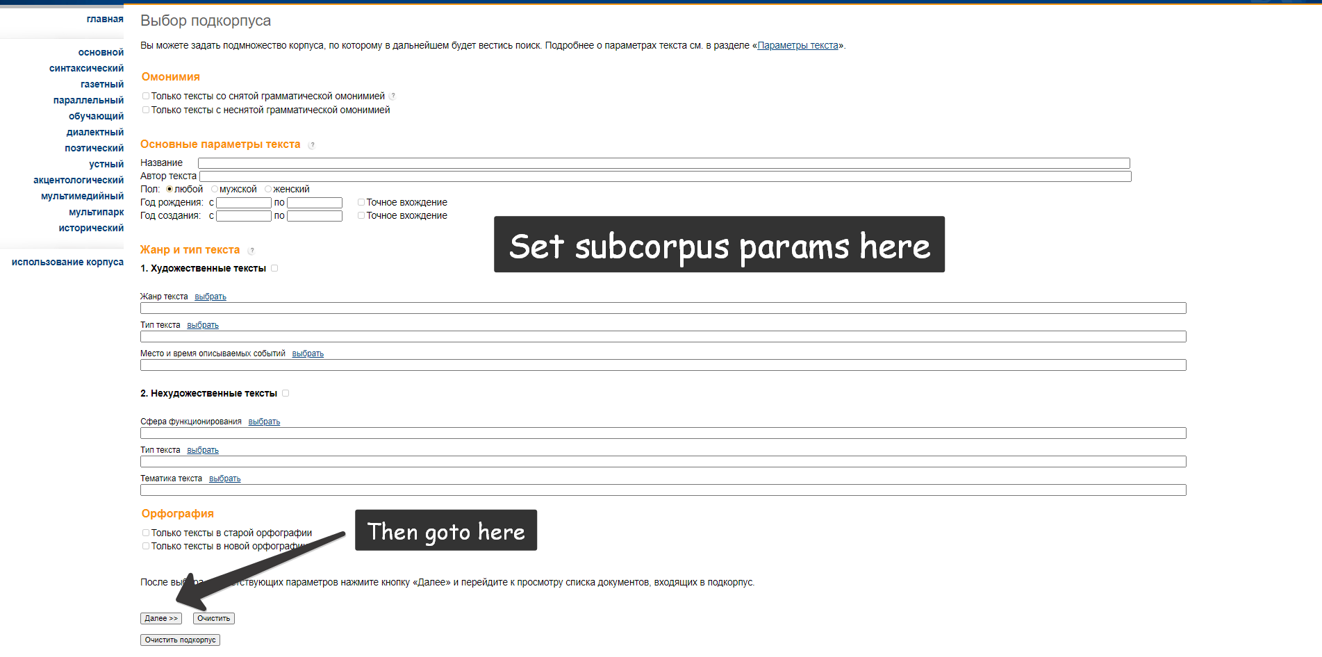The width and height of the screenshot is (1322, 657).
Task: Open the синтаксический corpus
Action: 86,68
